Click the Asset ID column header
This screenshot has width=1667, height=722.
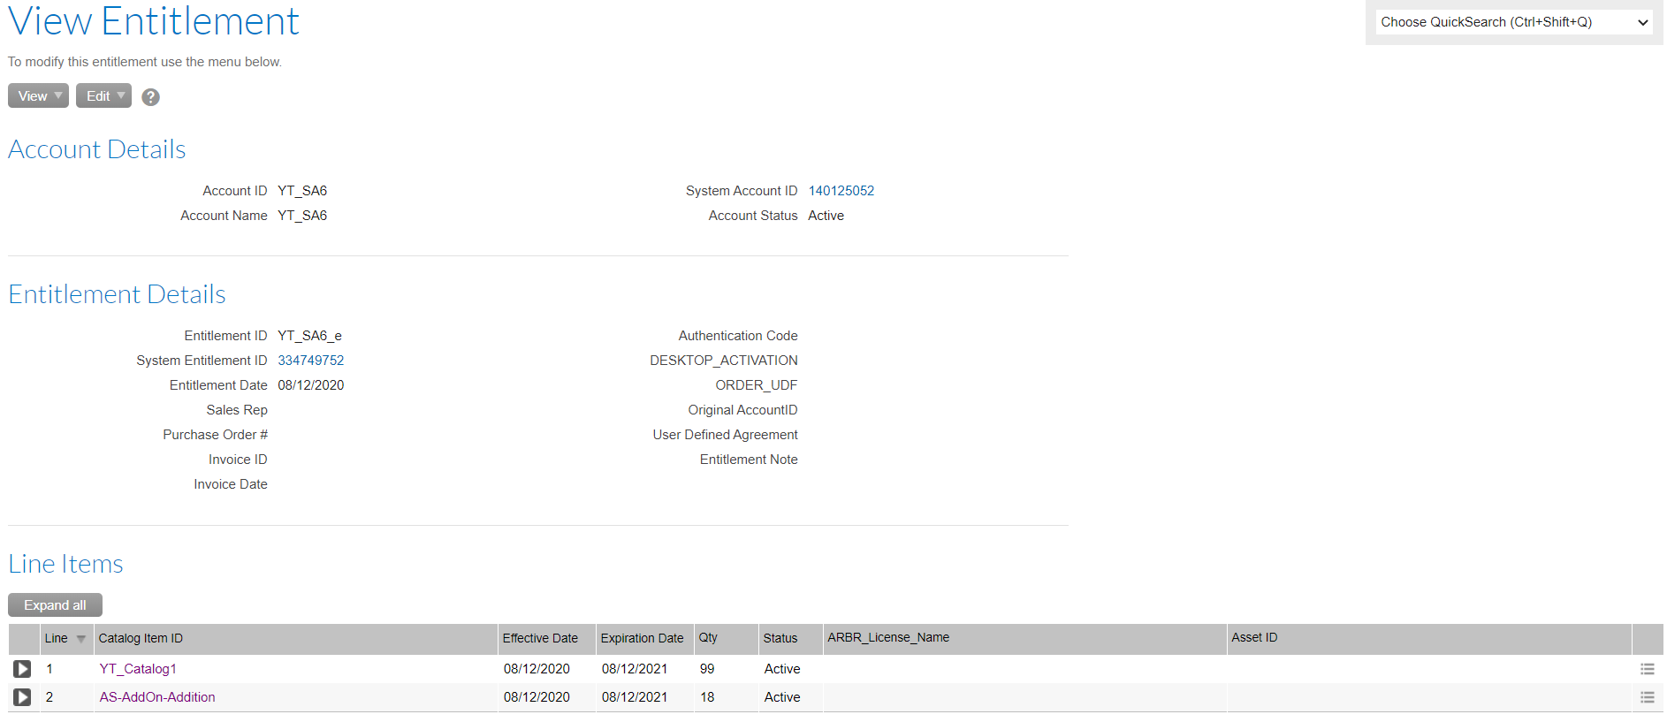(1429, 638)
